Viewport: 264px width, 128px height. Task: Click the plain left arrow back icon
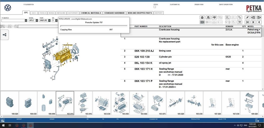pyautogui.click(x=259, y=22)
